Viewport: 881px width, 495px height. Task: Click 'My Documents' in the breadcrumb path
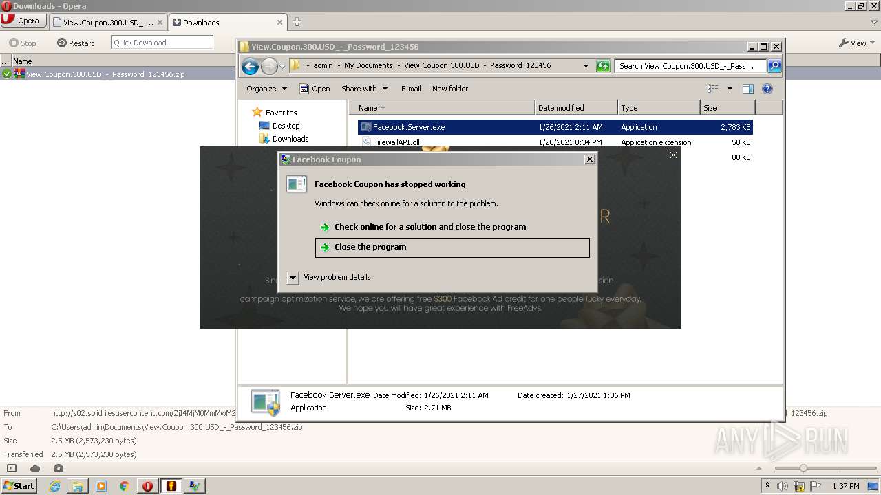point(368,66)
